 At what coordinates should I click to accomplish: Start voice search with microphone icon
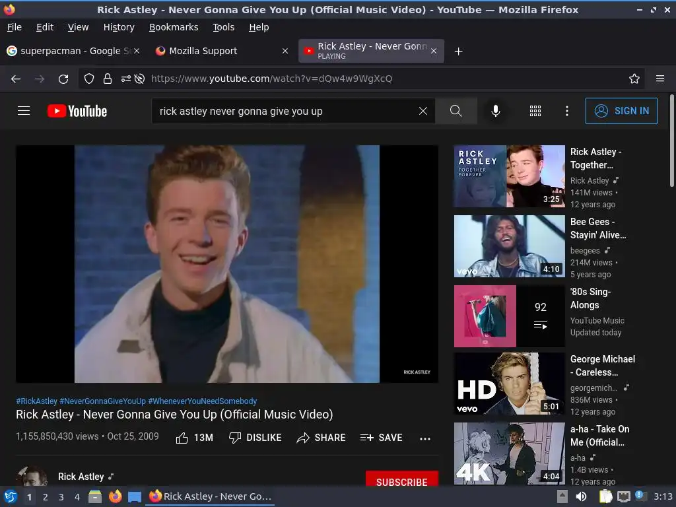(x=496, y=111)
